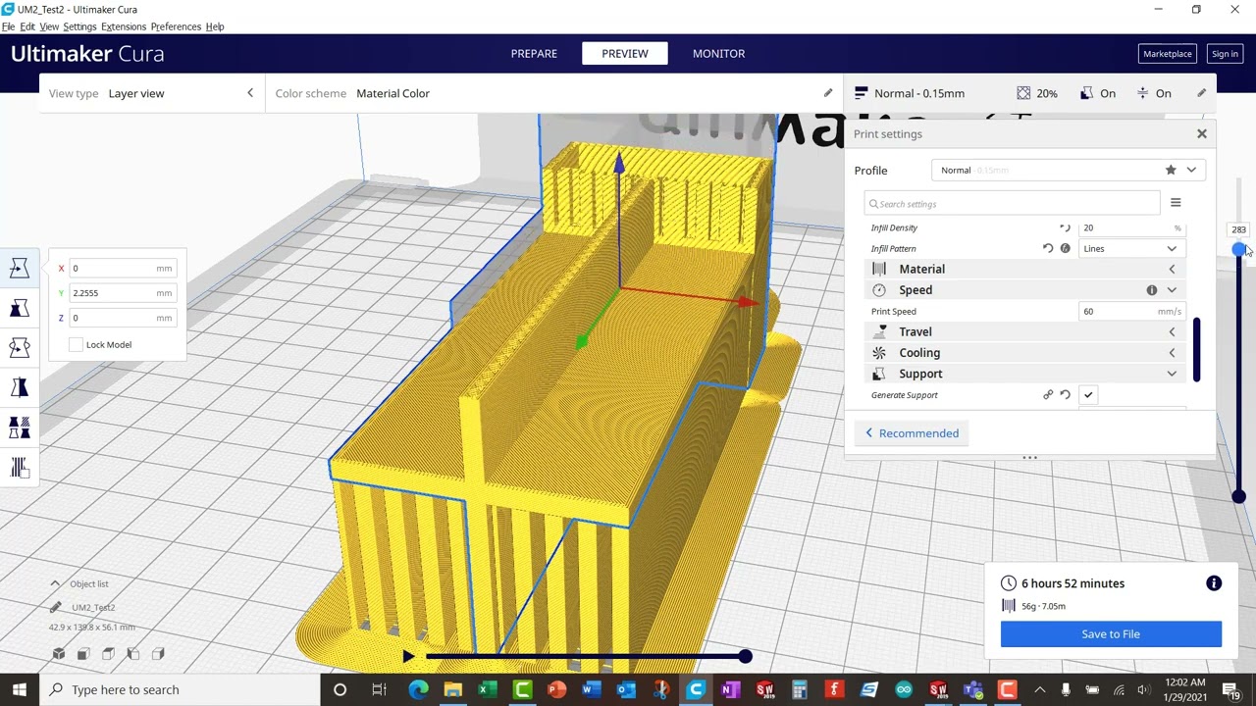1256x706 pixels.
Task: Reset Infill Pattern with the revert arrow
Action: [1048, 248]
